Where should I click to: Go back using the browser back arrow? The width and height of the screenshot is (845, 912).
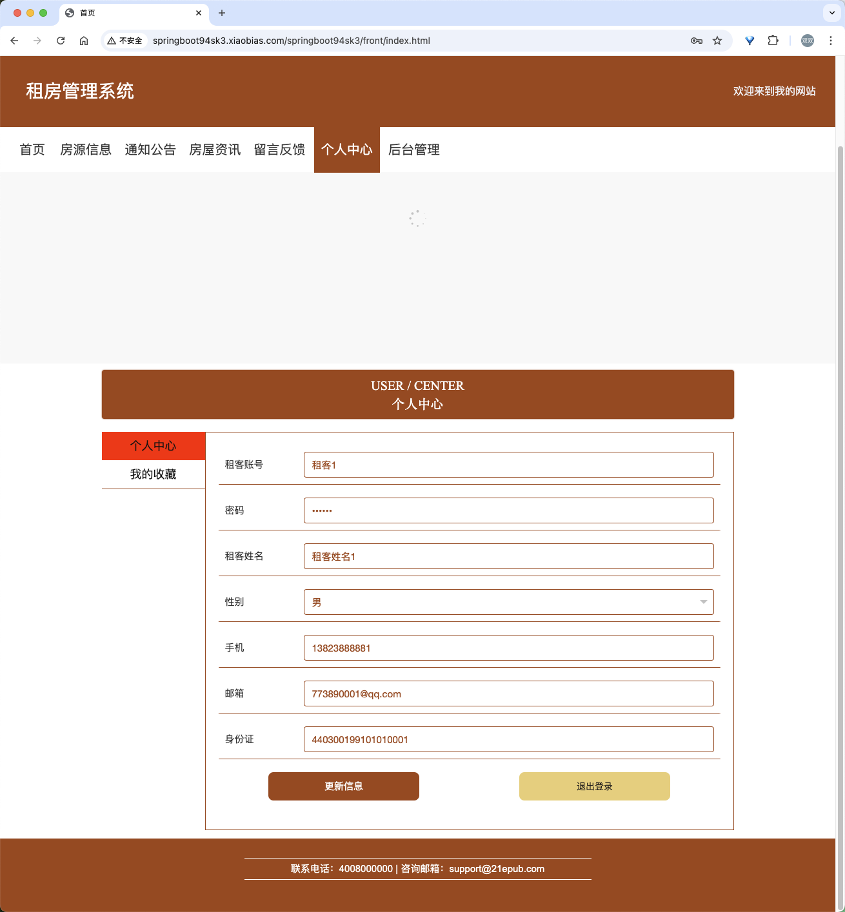tap(14, 41)
